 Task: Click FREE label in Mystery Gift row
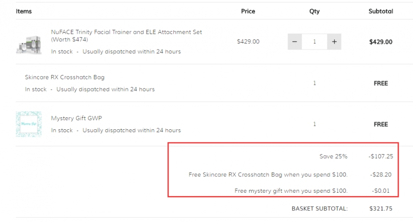coord(380,124)
